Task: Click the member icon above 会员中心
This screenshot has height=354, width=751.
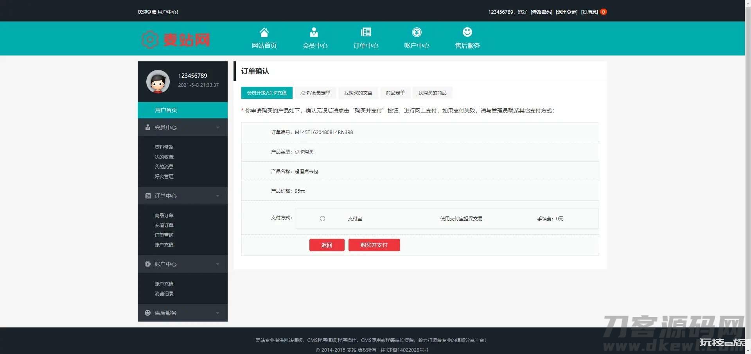Action: pos(314,32)
